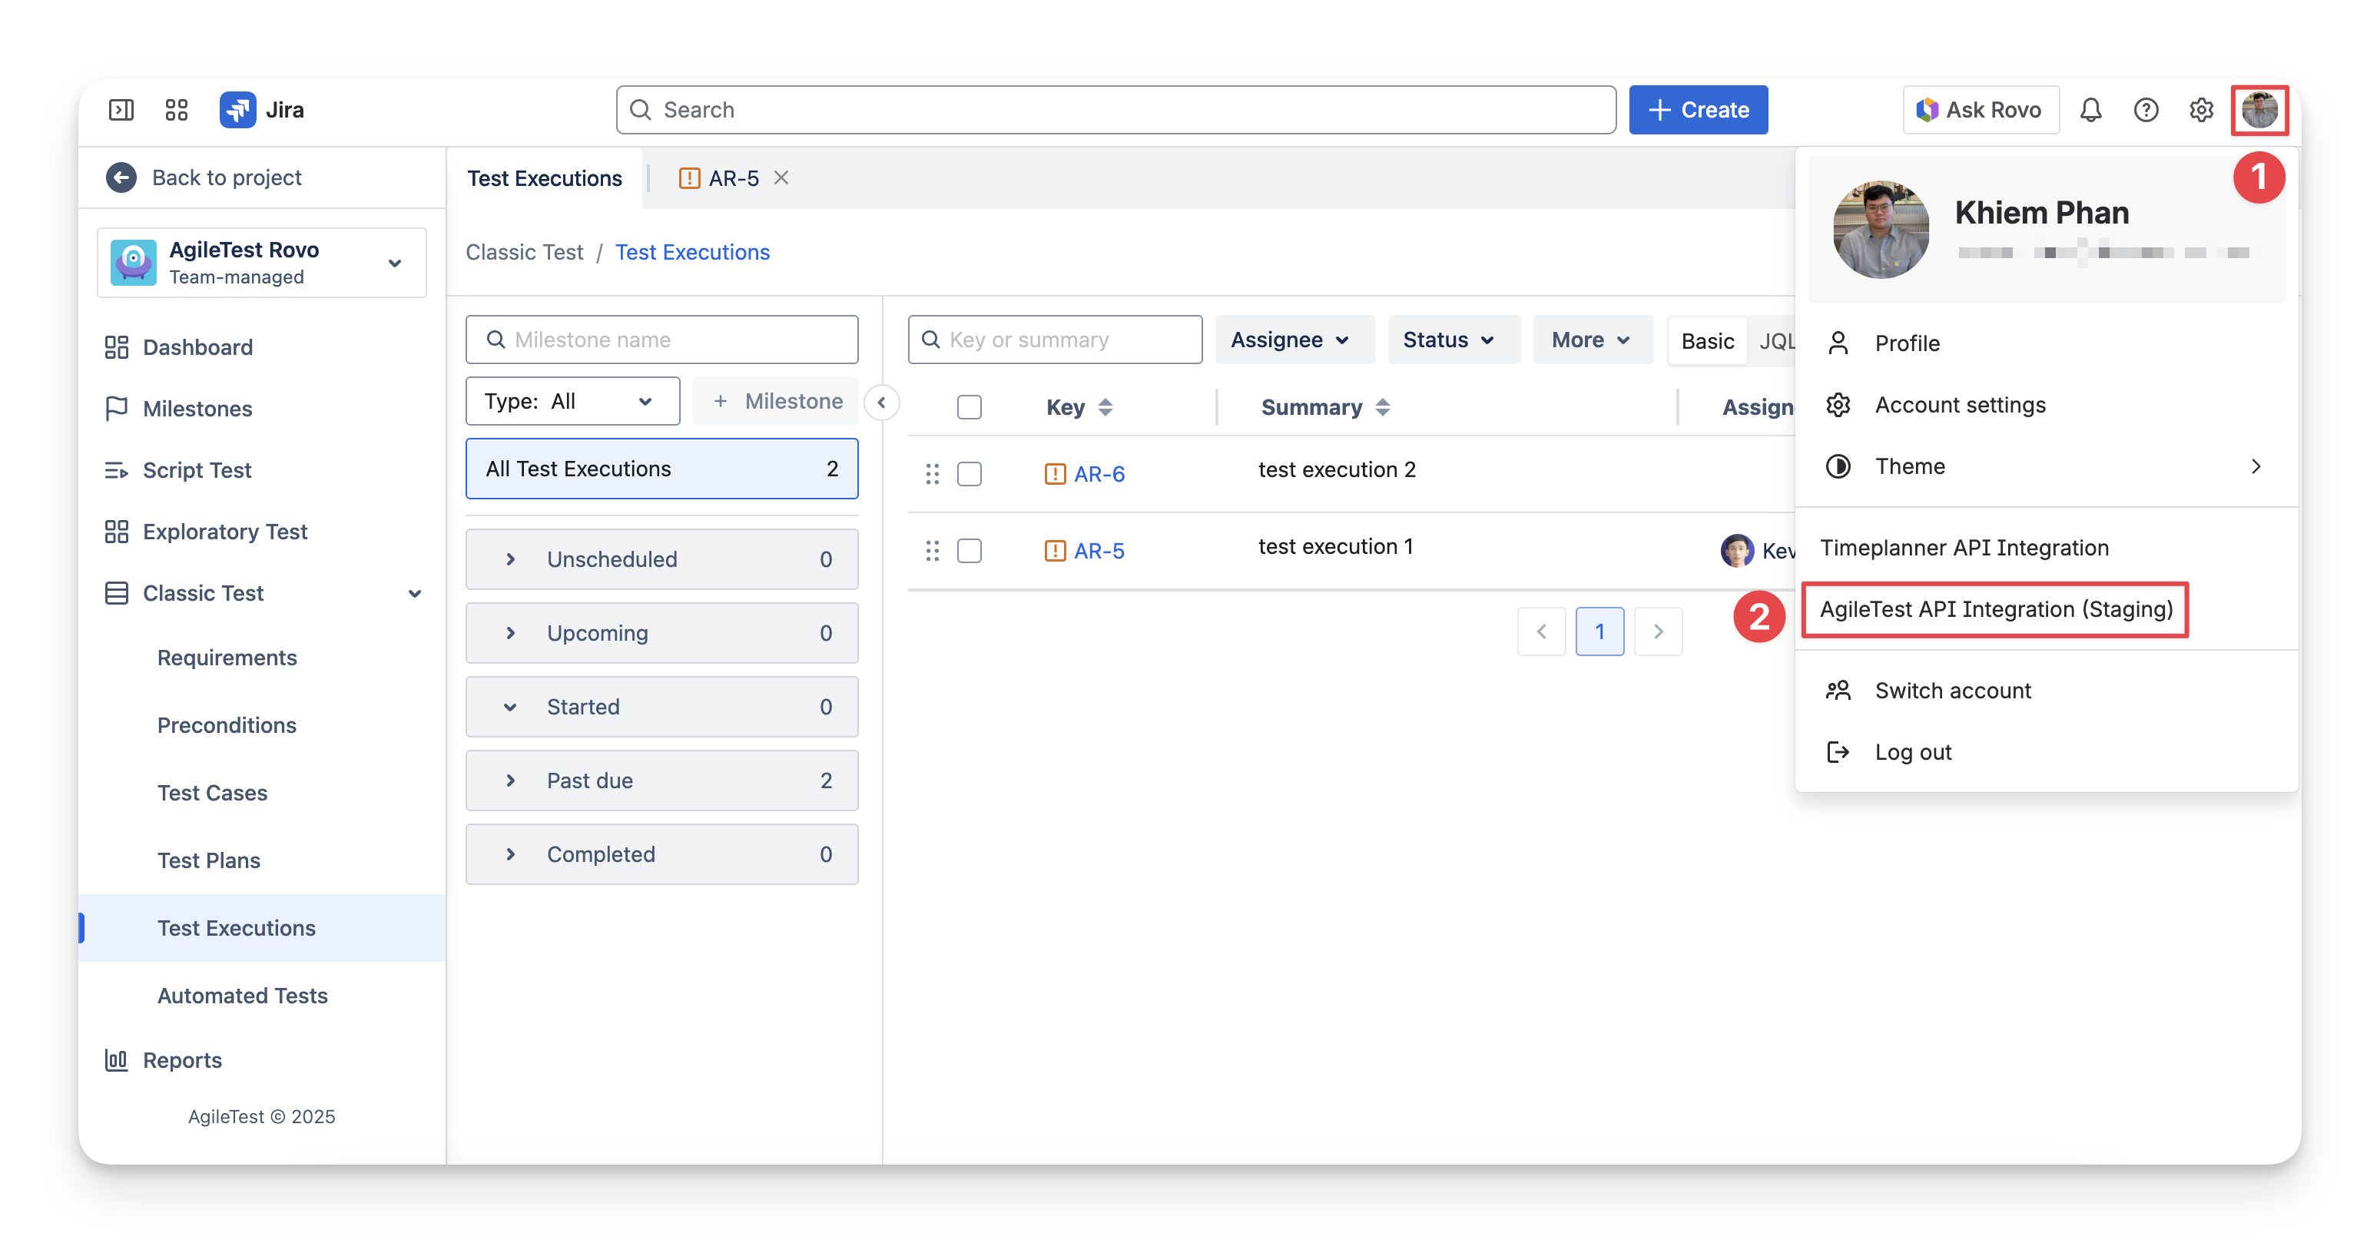Open the AR-6 issue link
Viewport: 2380px width, 1243px height.
tap(1099, 474)
